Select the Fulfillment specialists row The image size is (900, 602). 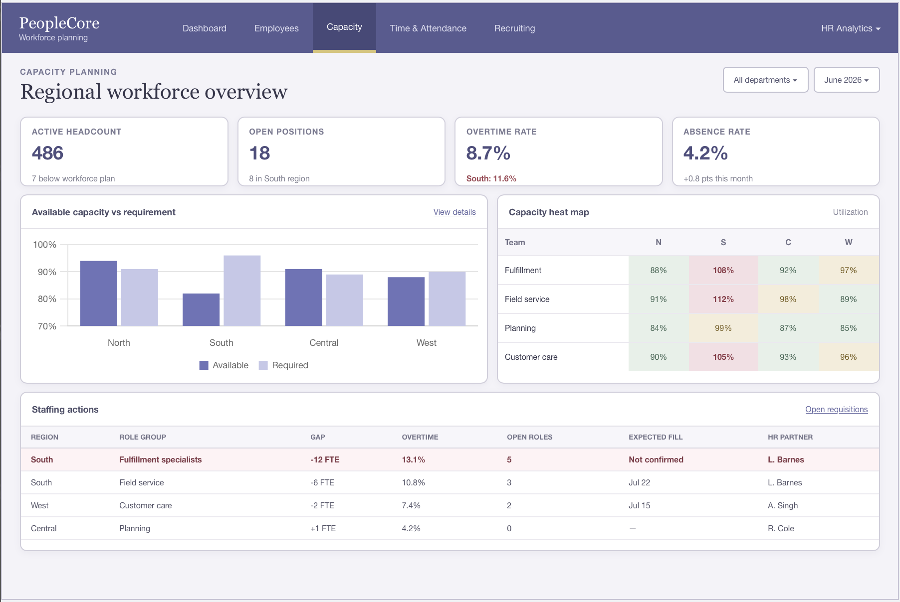click(x=450, y=459)
